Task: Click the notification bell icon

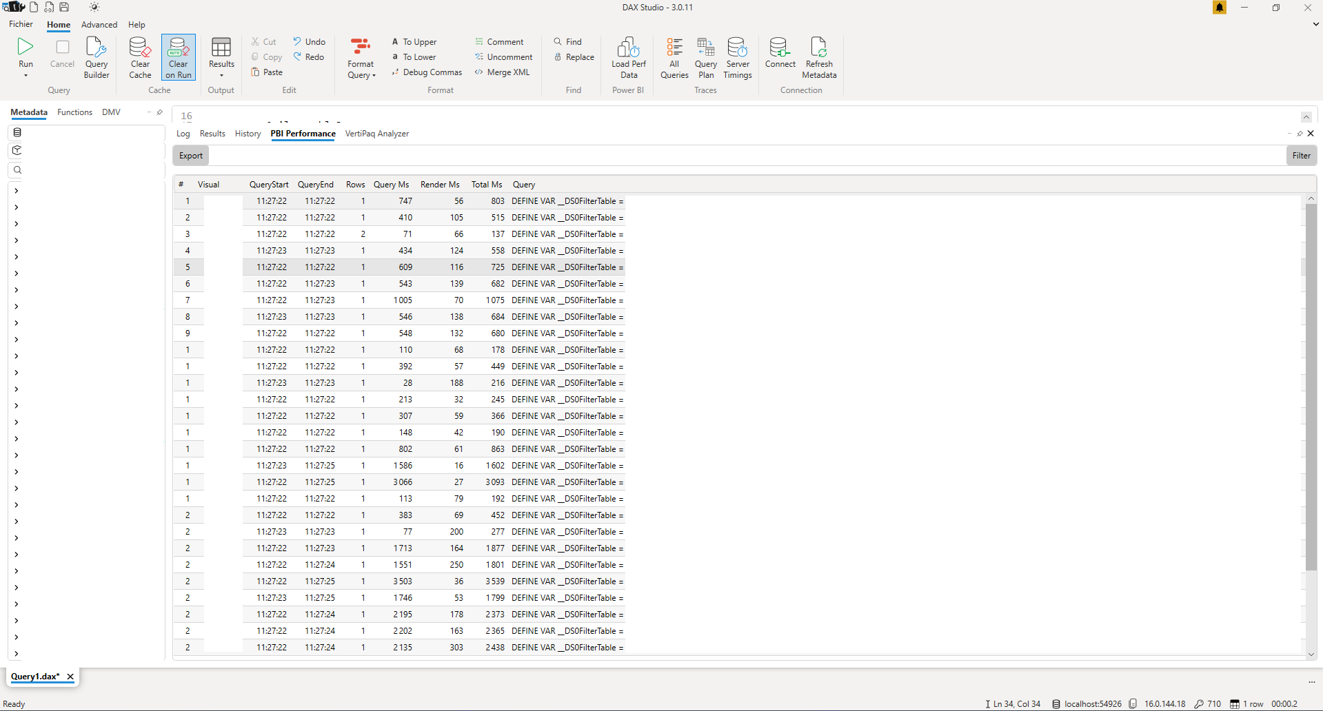Action: click(x=1220, y=8)
